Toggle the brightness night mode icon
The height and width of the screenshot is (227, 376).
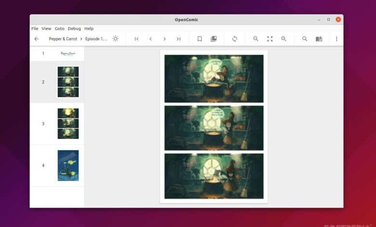pos(115,39)
